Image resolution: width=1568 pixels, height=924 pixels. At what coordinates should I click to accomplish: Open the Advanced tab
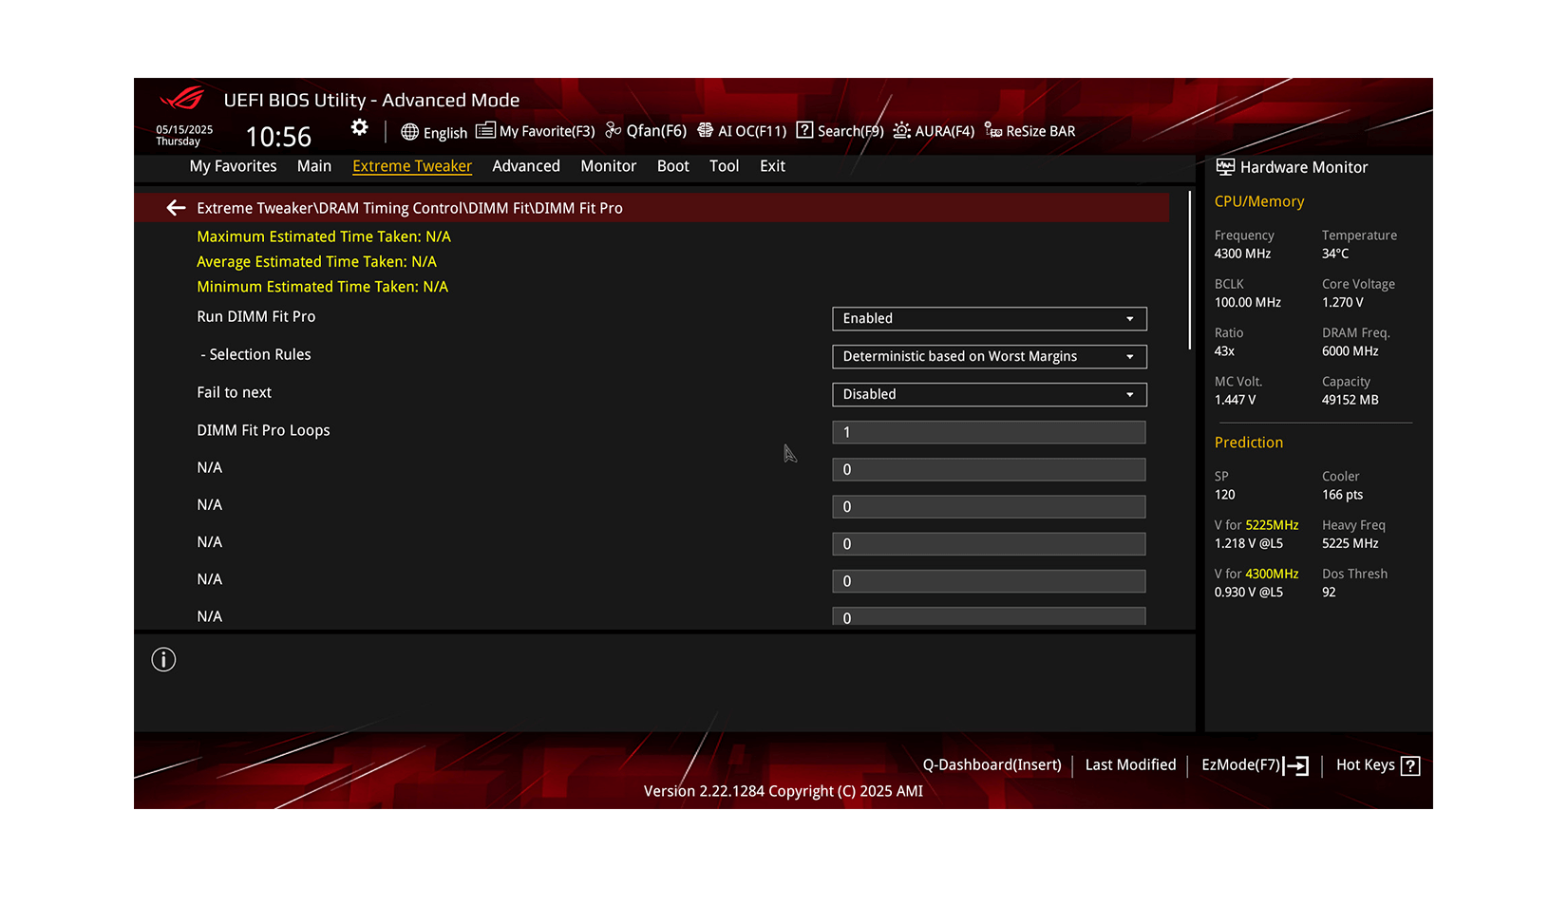tap(526, 166)
